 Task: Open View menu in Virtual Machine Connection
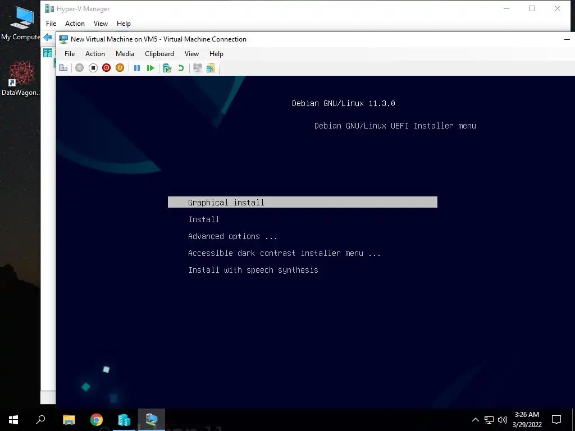(191, 53)
